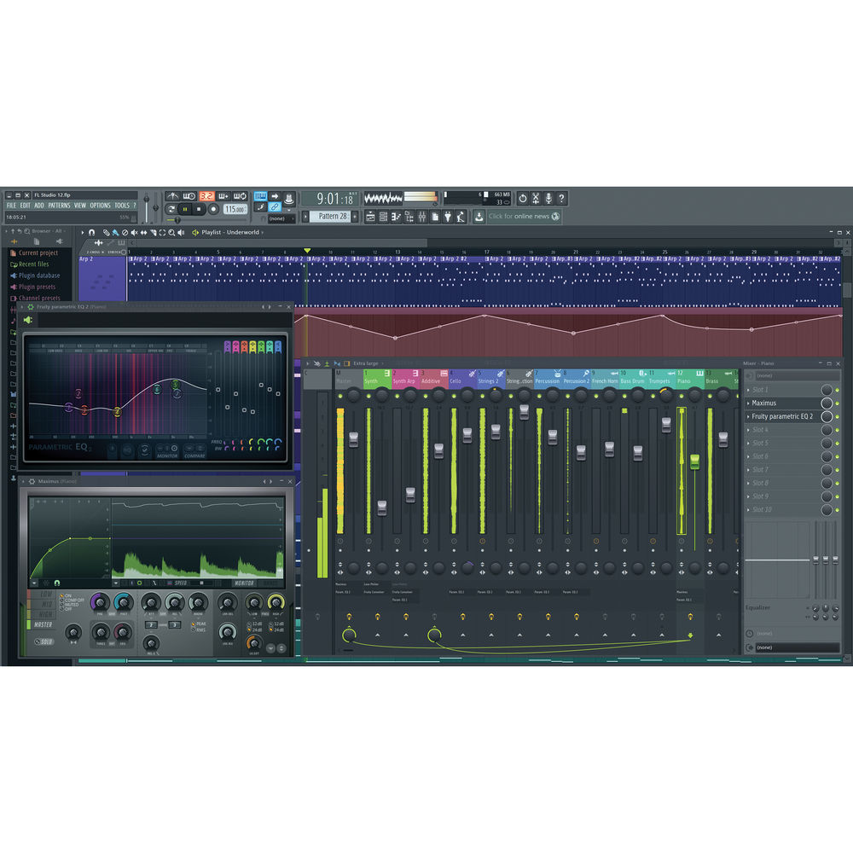853x853 pixels.
Task: Select the playlist mute tool speaker icon
Action: pyautogui.click(x=134, y=232)
